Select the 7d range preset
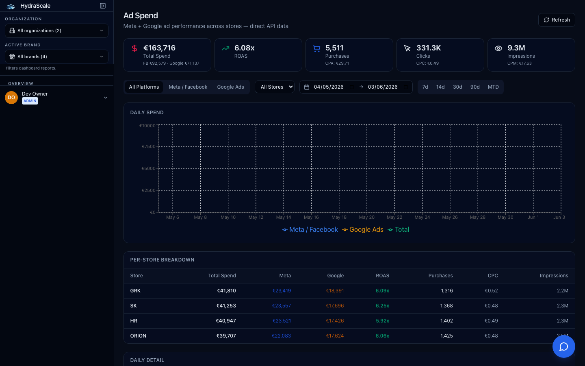585x366 pixels. (425, 87)
